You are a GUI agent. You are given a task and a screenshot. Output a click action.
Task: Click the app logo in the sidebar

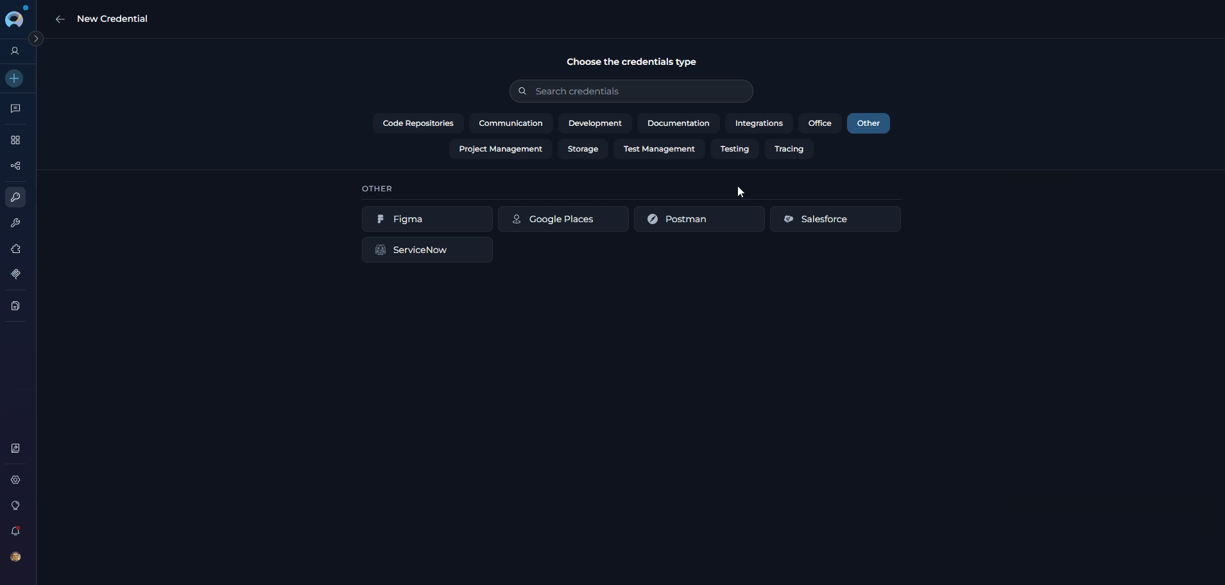(x=14, y=19)
